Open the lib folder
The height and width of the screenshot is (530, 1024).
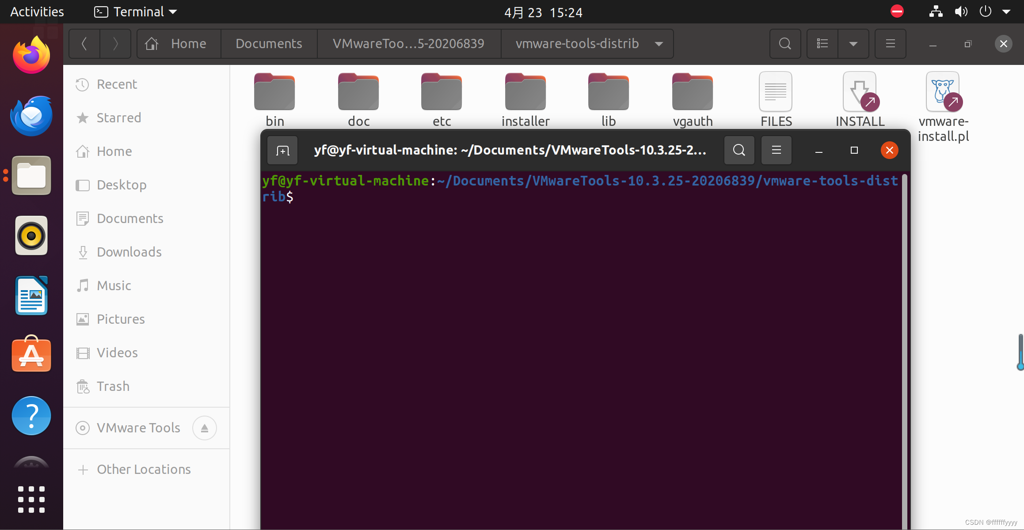pyautogui.click(x=609, y=100)
